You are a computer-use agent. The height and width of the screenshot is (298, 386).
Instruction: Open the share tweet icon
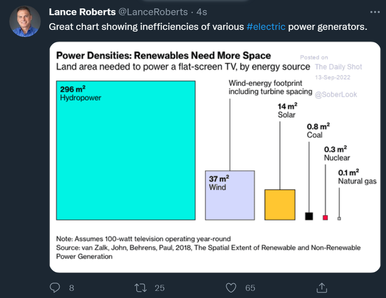(x=322, y=287)
